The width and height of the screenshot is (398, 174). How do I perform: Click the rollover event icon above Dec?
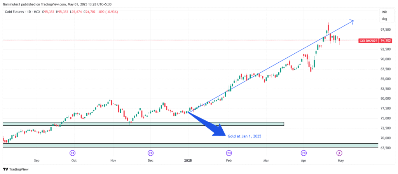[x=150, y=153]
